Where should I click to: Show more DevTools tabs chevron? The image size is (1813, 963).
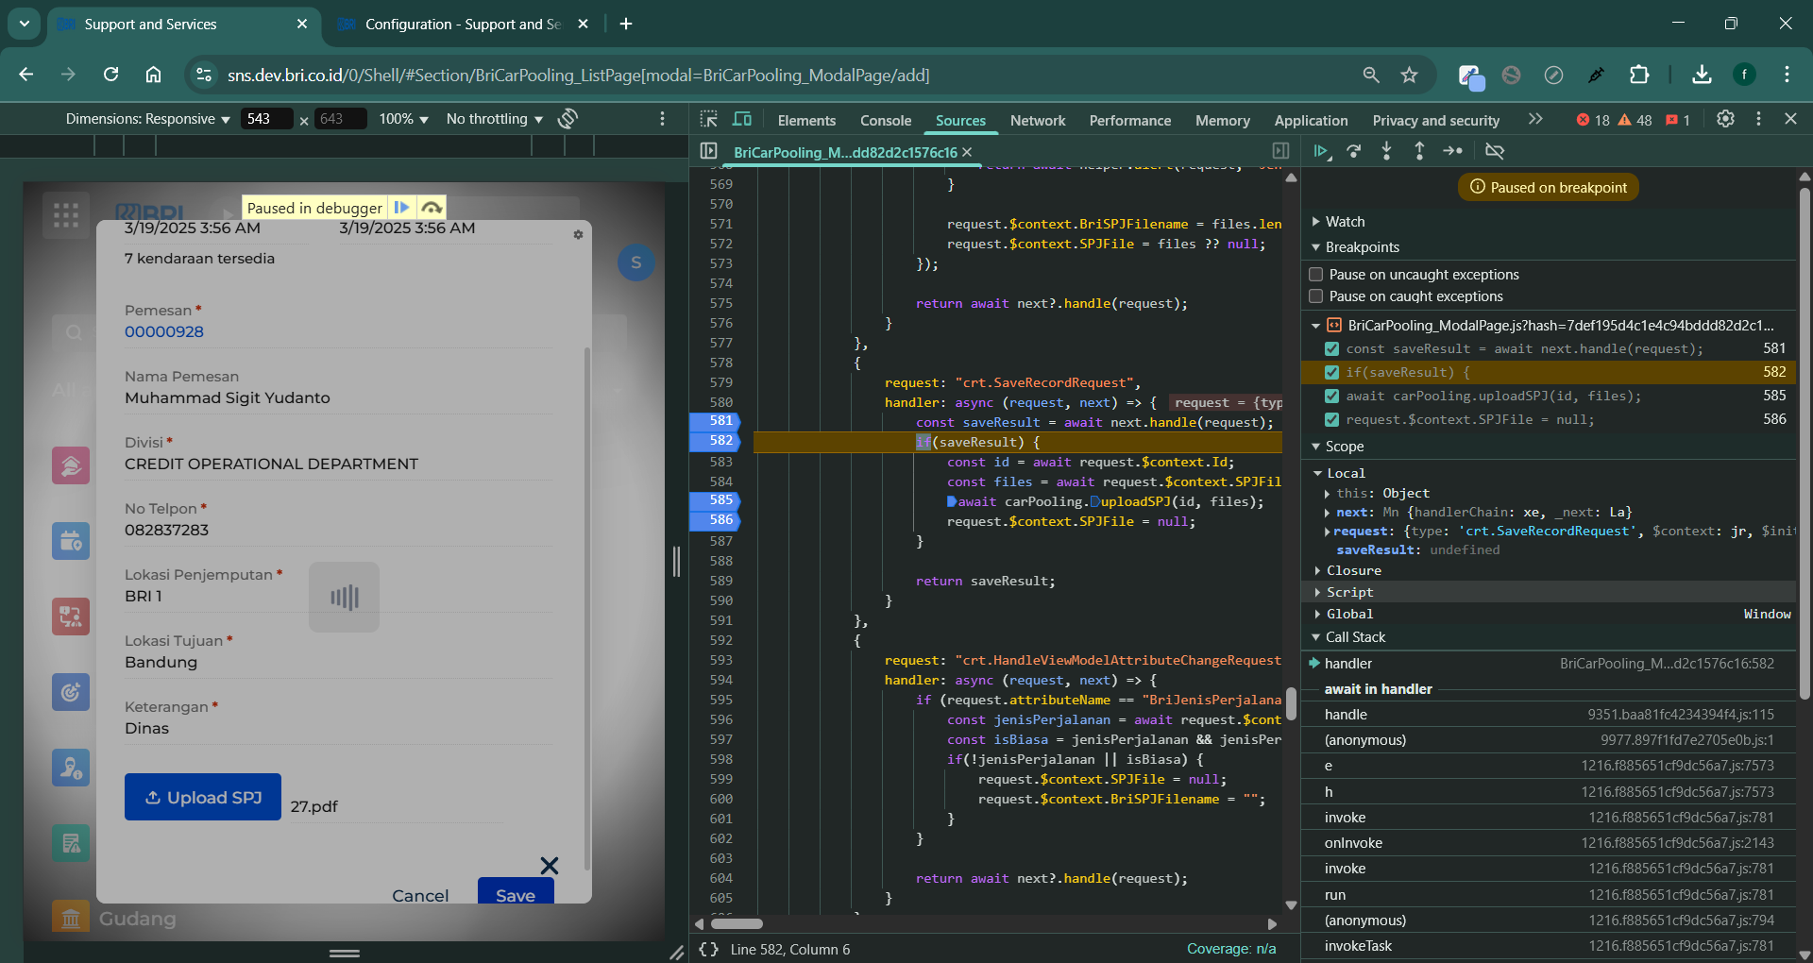[x=1535, y=119]
